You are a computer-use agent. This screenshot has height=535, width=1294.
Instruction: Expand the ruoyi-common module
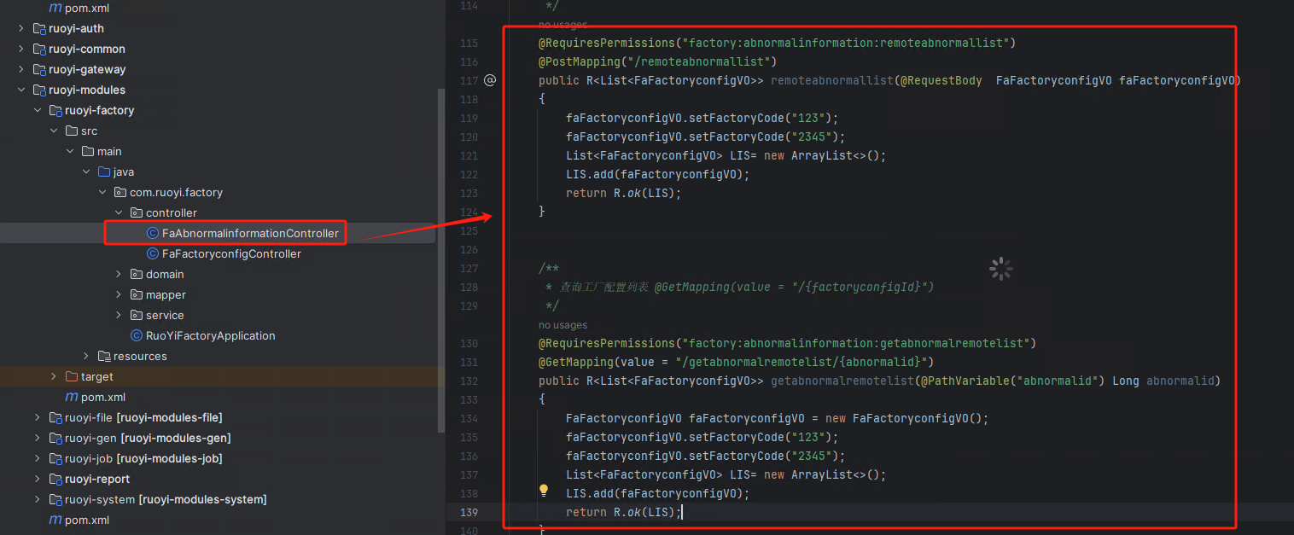tap(21, 49)
